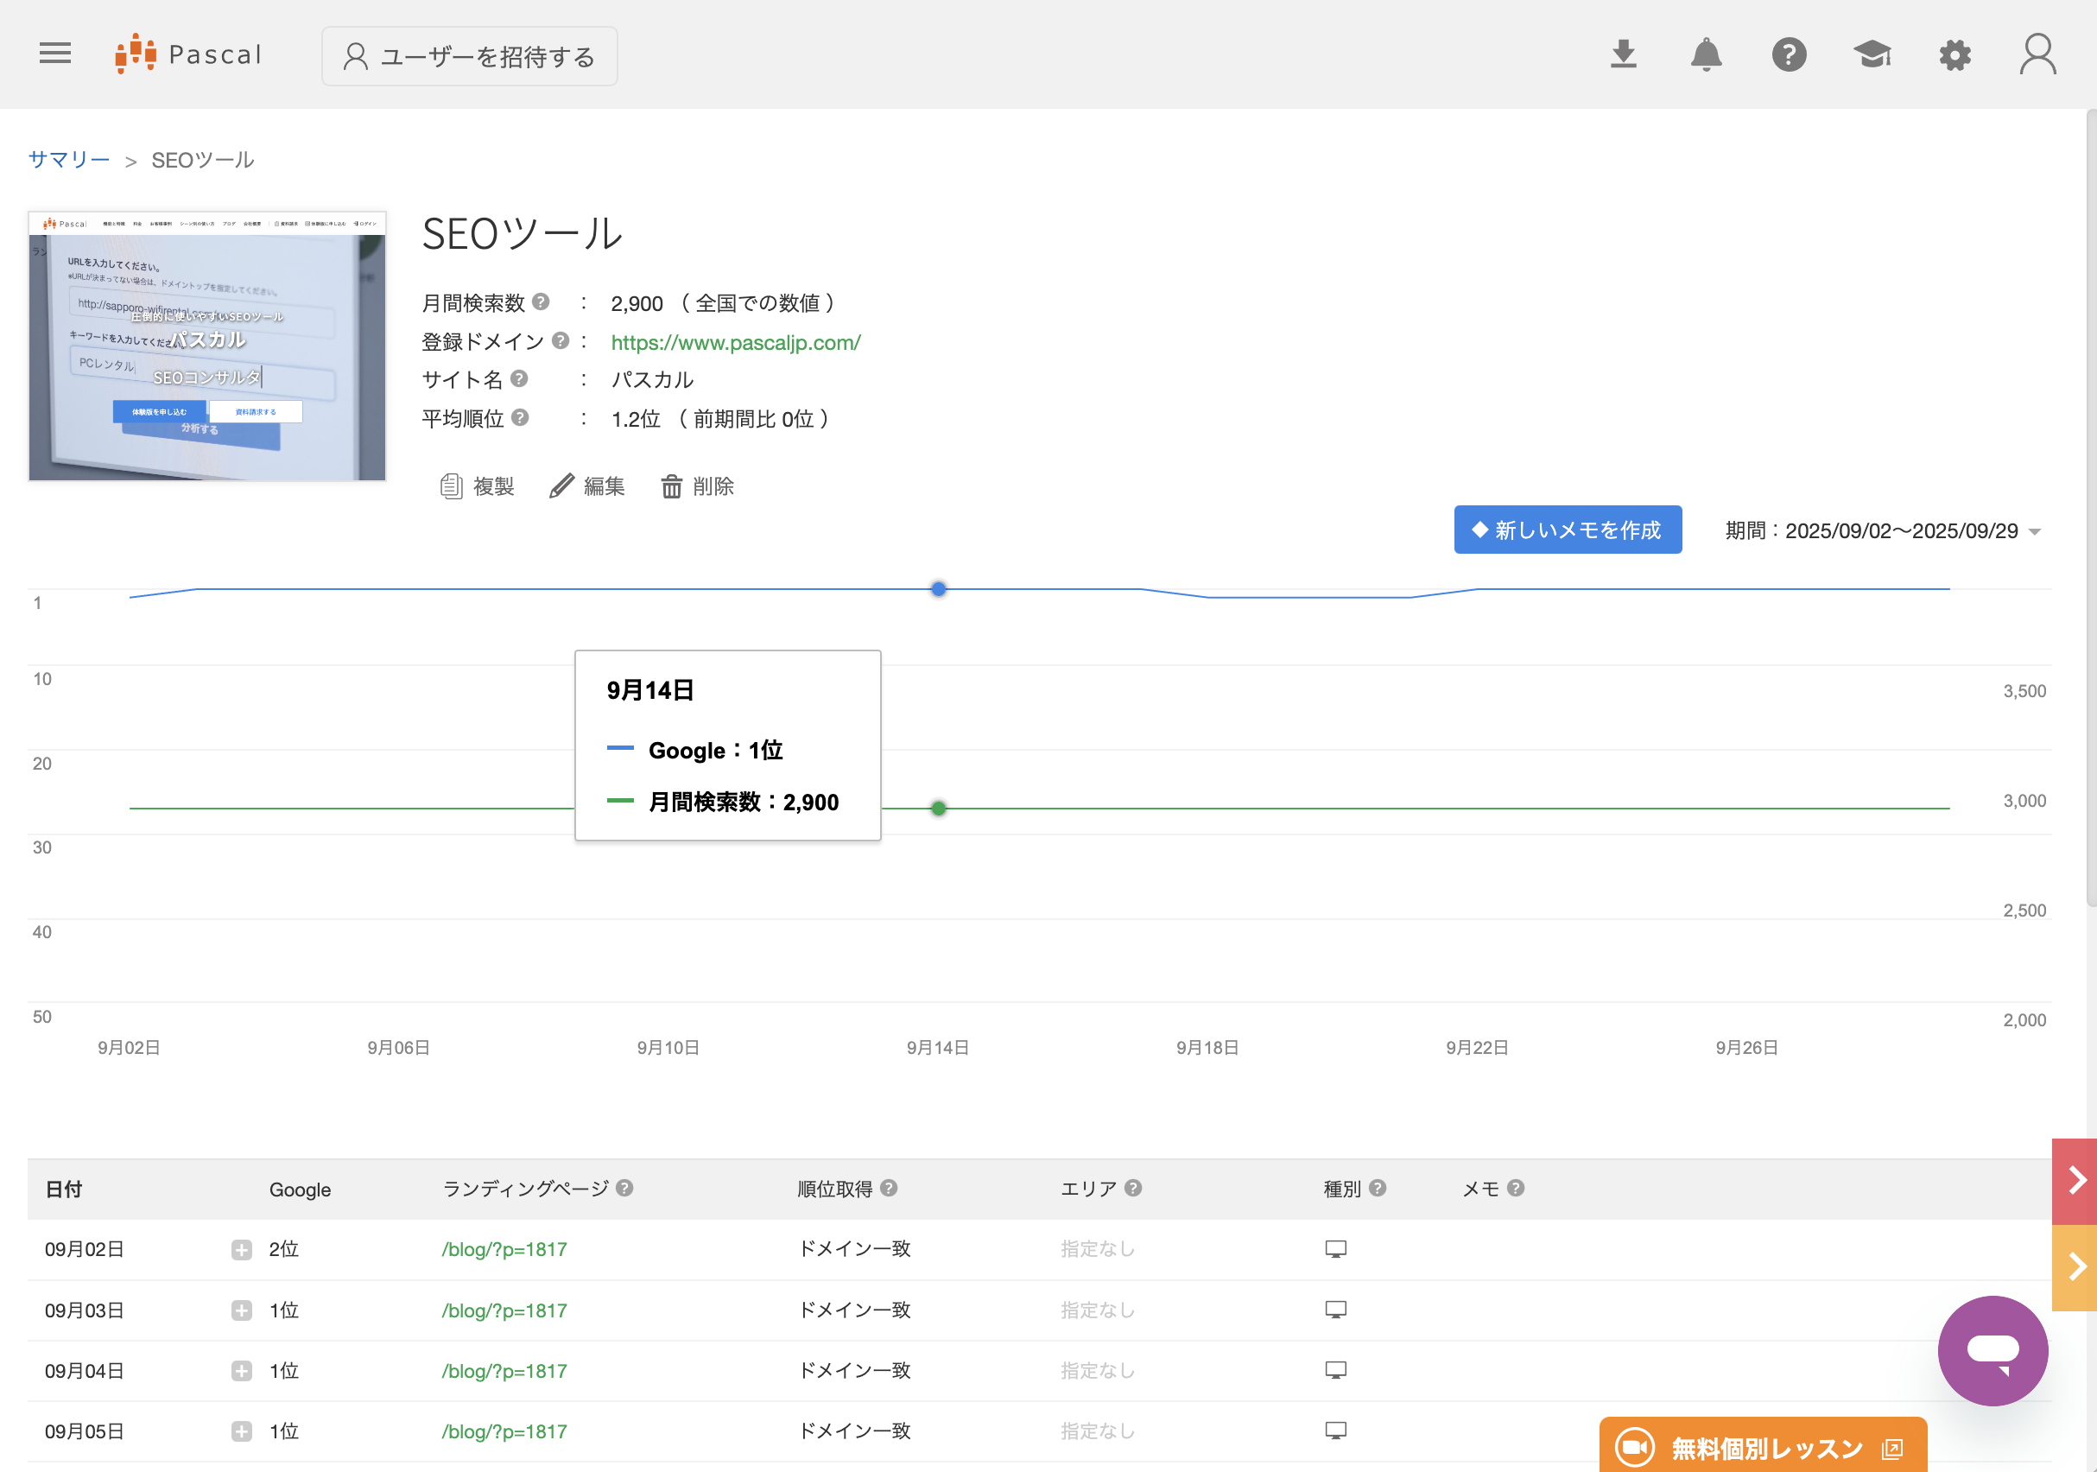Click the site preview thumbnail

coord(207,346)
